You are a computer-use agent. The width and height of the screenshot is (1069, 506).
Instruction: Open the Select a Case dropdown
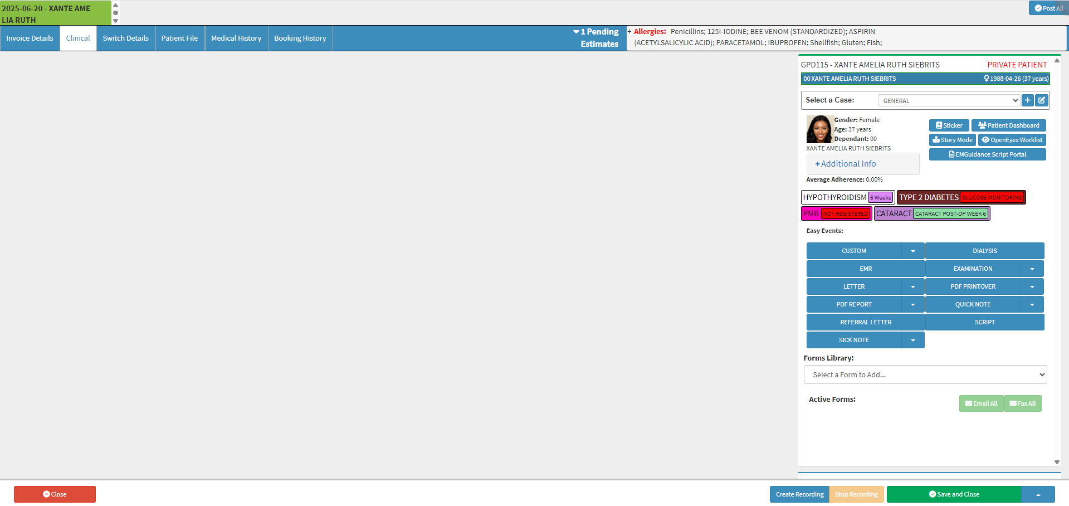949,100
